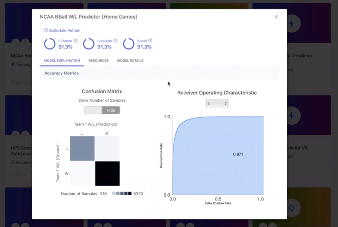This screenshot has width=338, height=227.
Task: Click the Receiver Operating Characteristic heading
Action: [x=217, y=93]
